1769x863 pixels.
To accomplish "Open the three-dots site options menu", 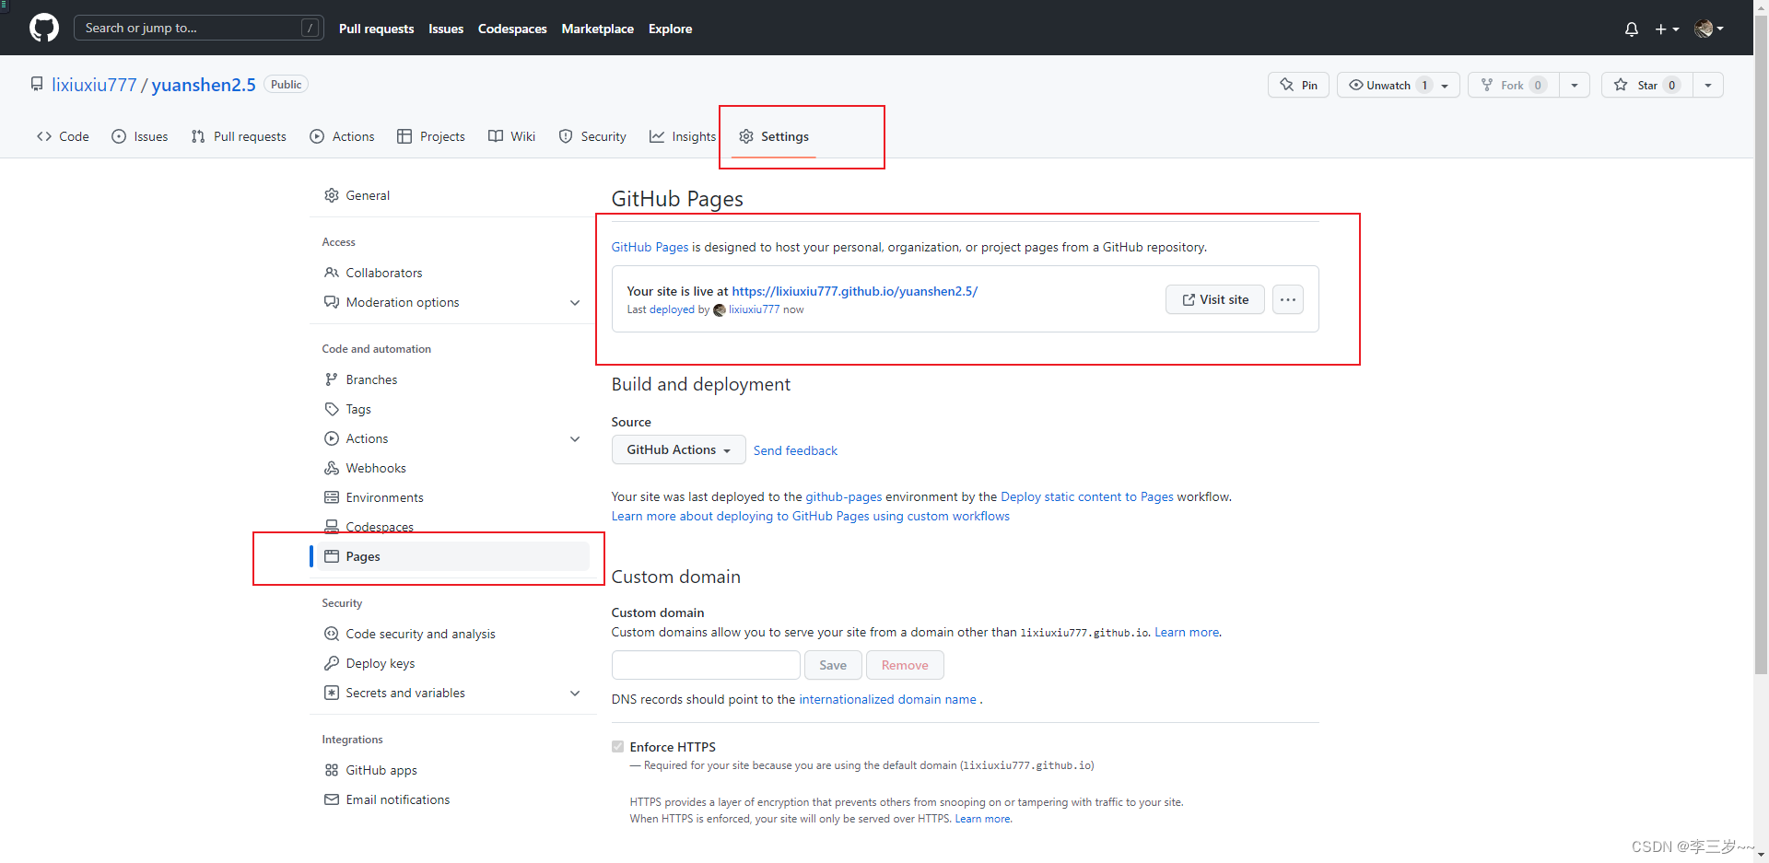I will (1287, 299).
